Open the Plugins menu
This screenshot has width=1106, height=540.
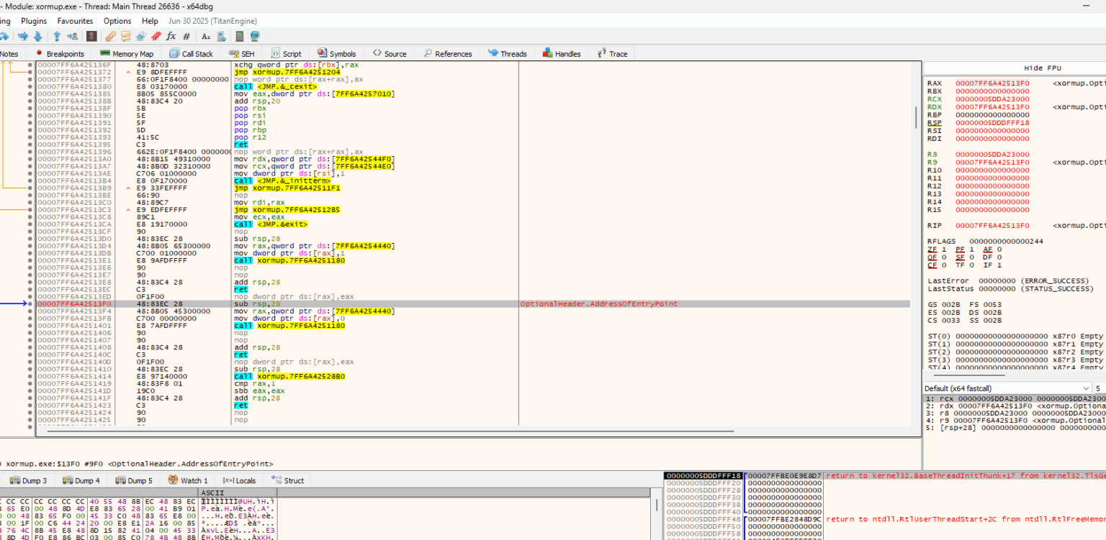point(34,21)
